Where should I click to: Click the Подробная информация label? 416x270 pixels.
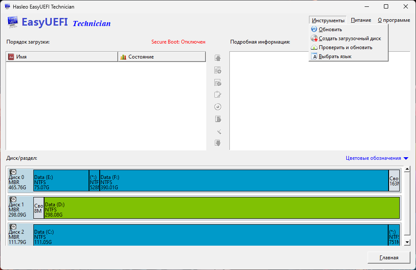[x=260, y=42]
